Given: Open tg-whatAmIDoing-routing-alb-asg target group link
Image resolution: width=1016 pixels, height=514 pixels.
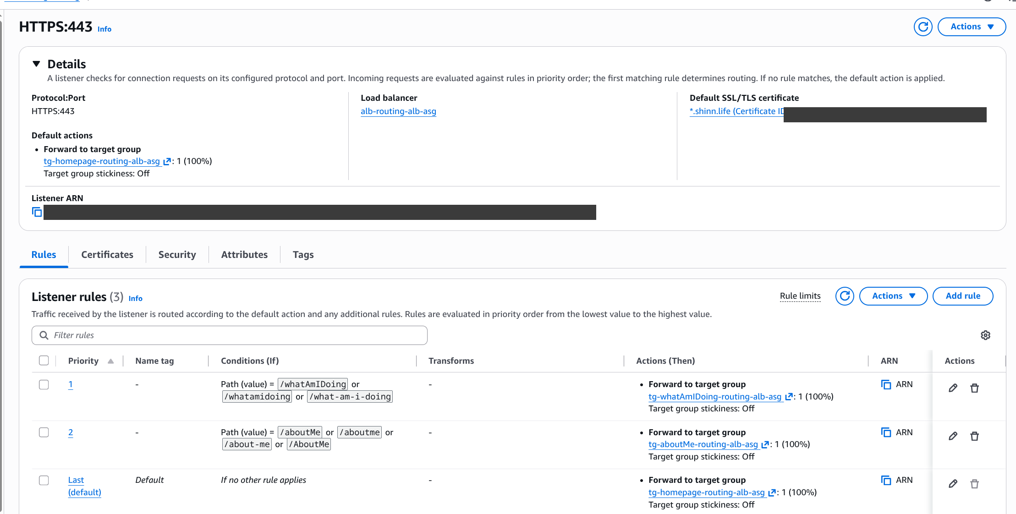Looking at the screenshot, I should tap(715, 397).
